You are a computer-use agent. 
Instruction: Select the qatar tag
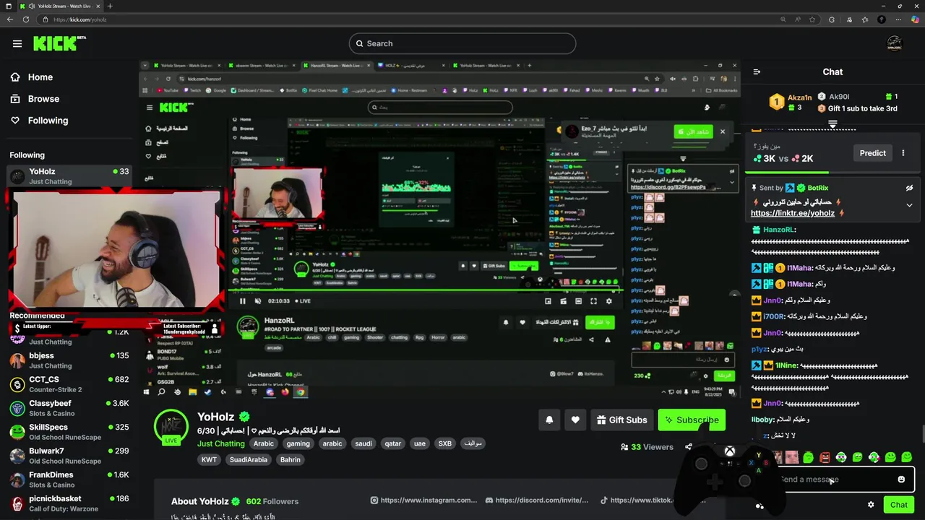pos(393,443)
